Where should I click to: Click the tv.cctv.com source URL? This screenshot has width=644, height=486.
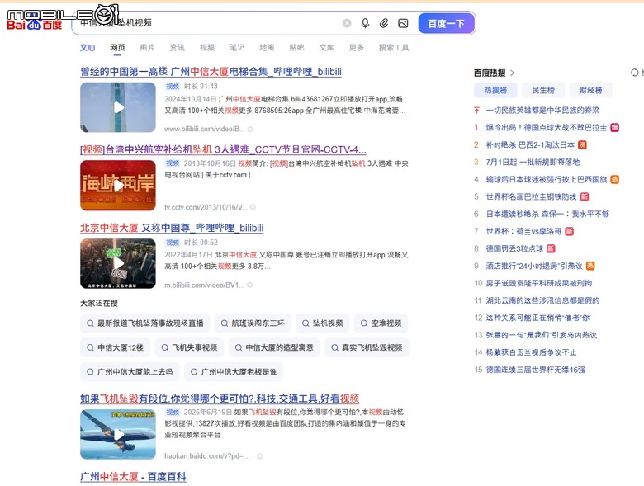pos(206,207)
